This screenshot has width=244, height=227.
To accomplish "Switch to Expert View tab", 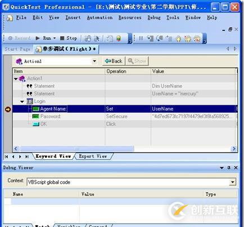I will point(93,156).
